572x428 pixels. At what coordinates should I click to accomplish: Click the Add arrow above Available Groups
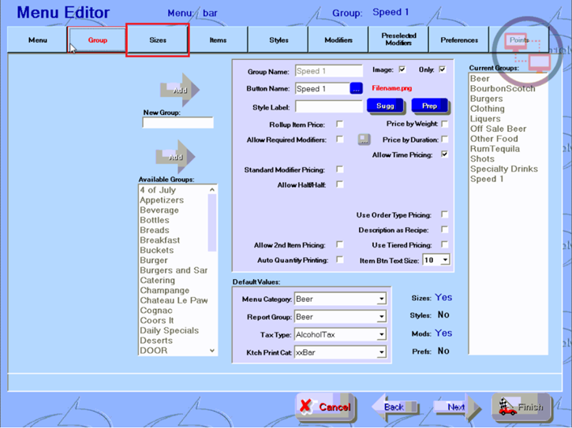pos(175,157)
